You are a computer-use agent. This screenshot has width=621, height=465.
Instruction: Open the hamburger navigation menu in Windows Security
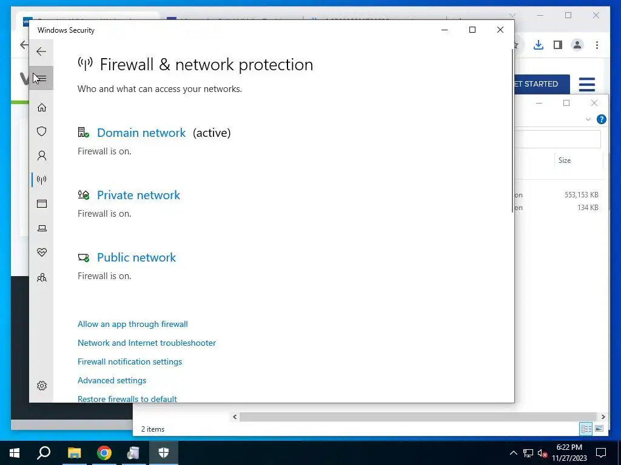(x=41, y=78)
